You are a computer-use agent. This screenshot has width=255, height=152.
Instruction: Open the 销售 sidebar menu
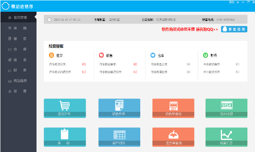point(18,39)
